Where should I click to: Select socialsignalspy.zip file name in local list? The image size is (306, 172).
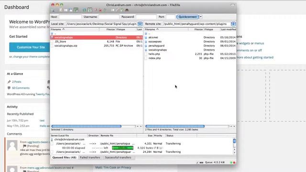(x=66, y=46)
